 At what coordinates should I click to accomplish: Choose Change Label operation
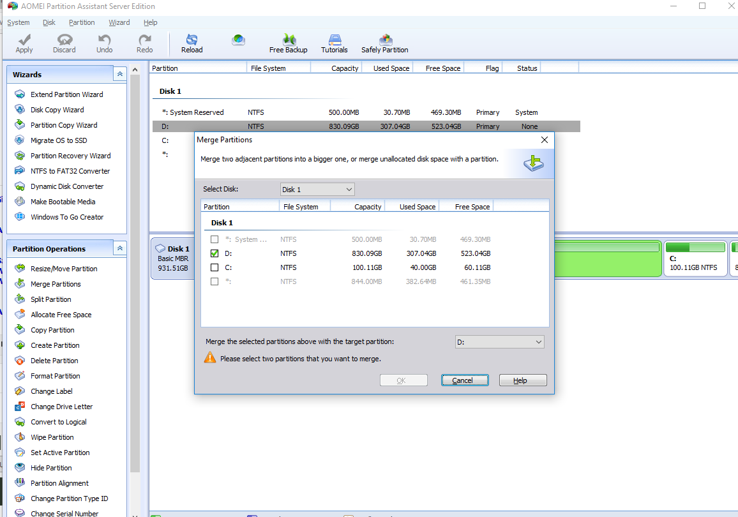(x=51, y=391)
